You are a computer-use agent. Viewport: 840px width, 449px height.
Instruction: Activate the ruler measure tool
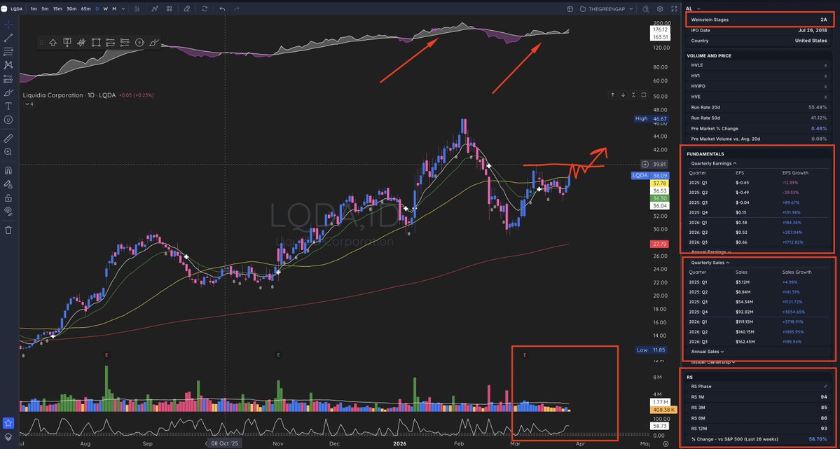coord(8,138)
